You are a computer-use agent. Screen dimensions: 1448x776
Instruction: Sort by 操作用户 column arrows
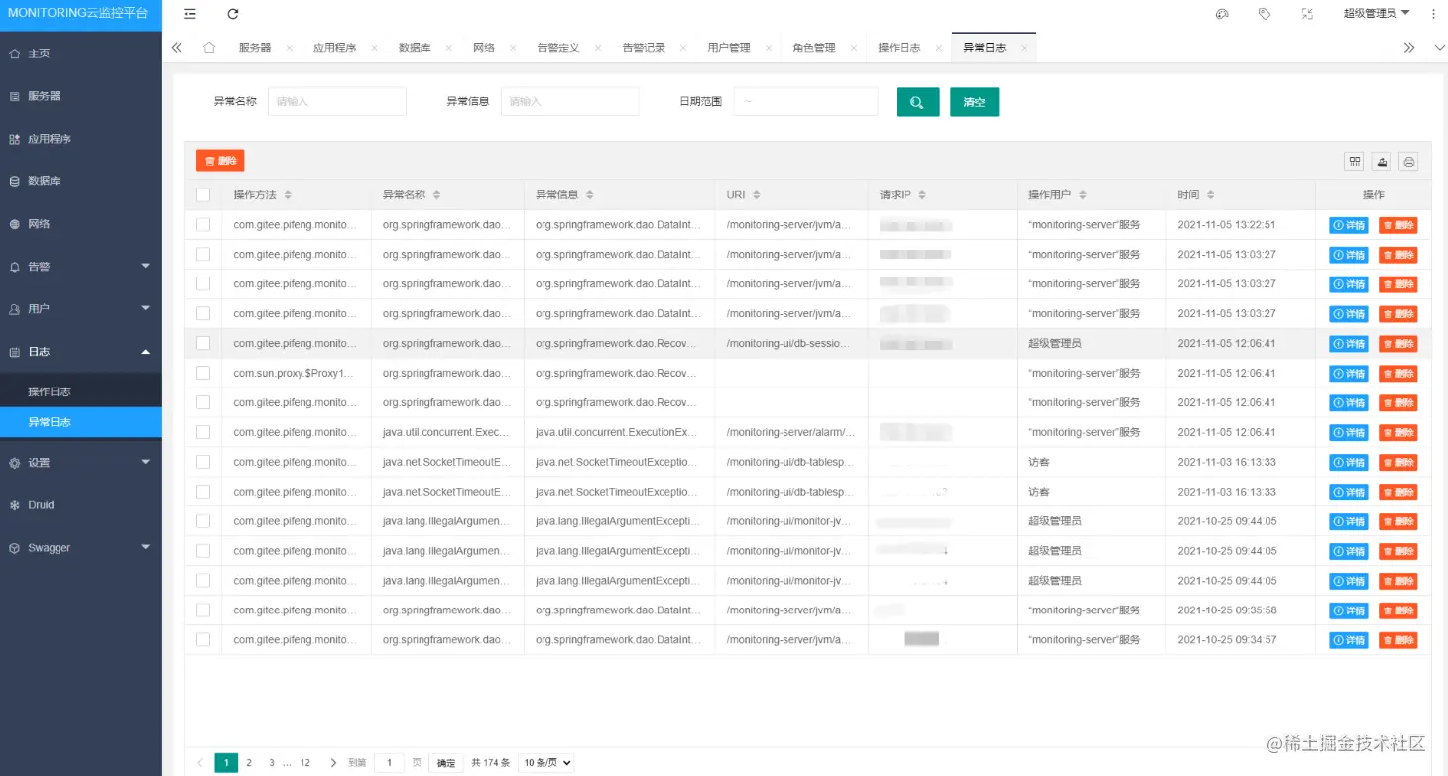click(x=1082, y=195)
